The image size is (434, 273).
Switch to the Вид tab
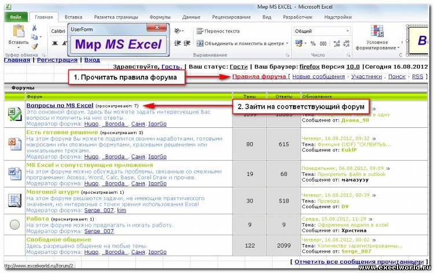tap(267, 17)
